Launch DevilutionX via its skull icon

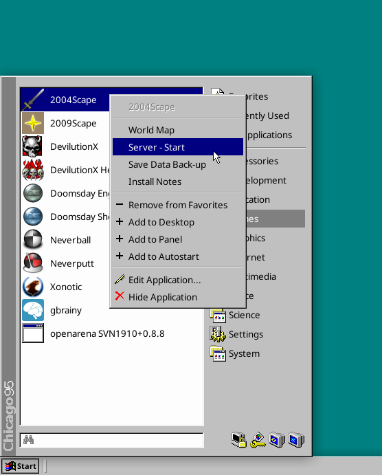33,146
